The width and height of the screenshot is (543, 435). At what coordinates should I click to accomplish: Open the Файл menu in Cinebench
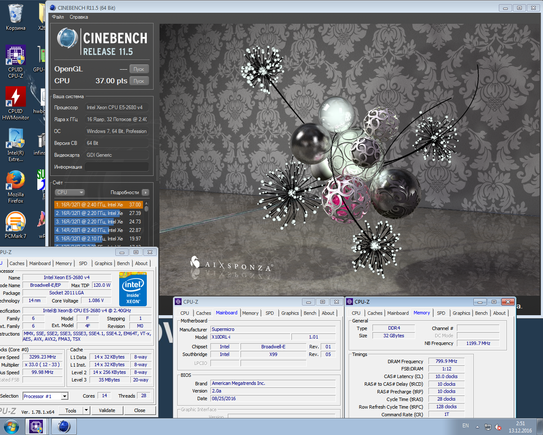(x=58, y=17)
